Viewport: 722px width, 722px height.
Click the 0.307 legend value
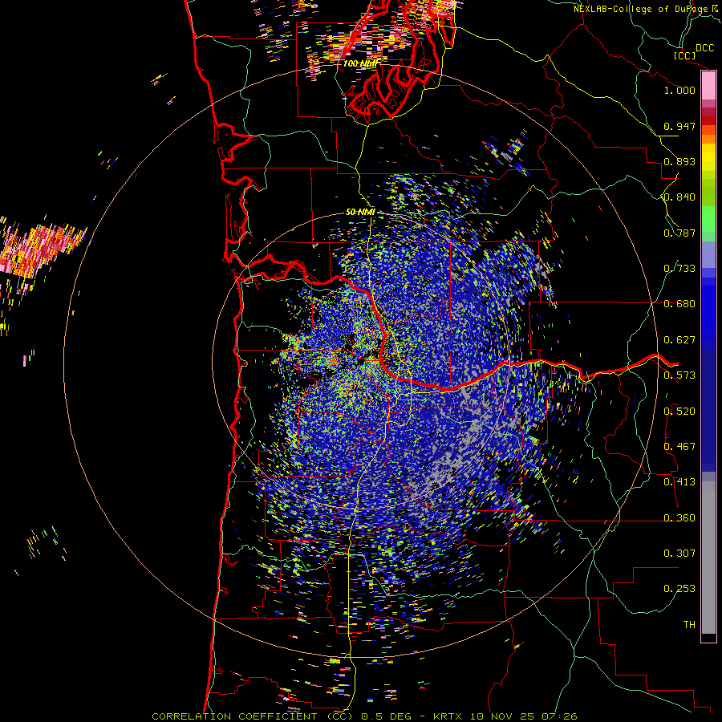(x=679, y=554)
